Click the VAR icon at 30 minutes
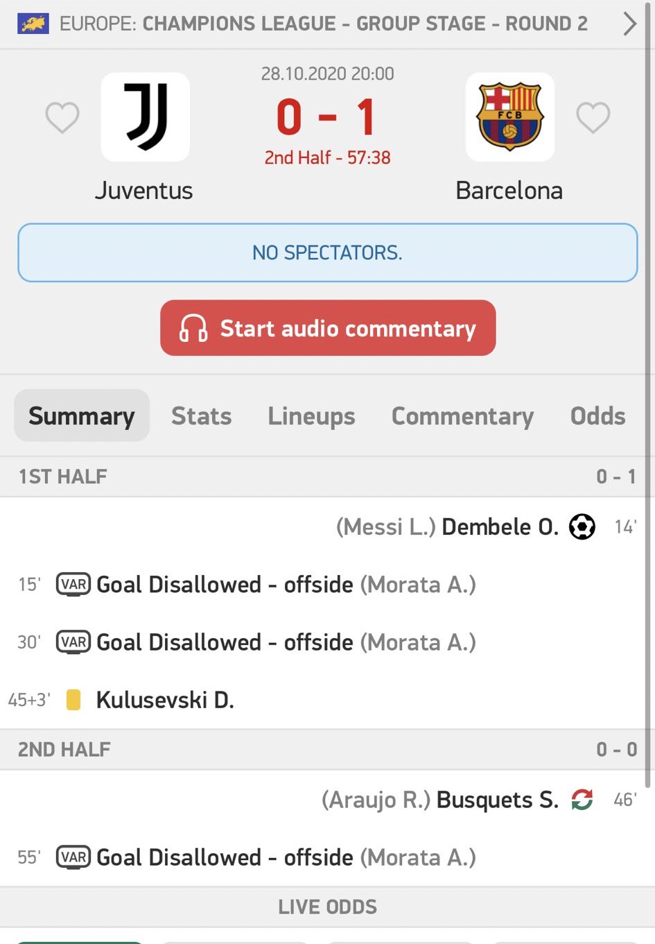The image size is (655, 944). [73, 642]
